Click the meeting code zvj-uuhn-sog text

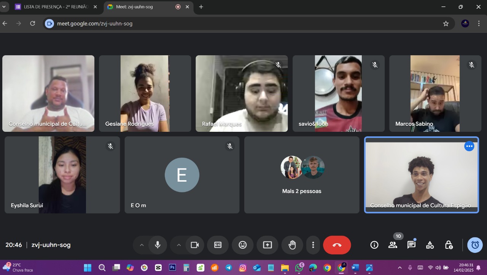[51, 245]
